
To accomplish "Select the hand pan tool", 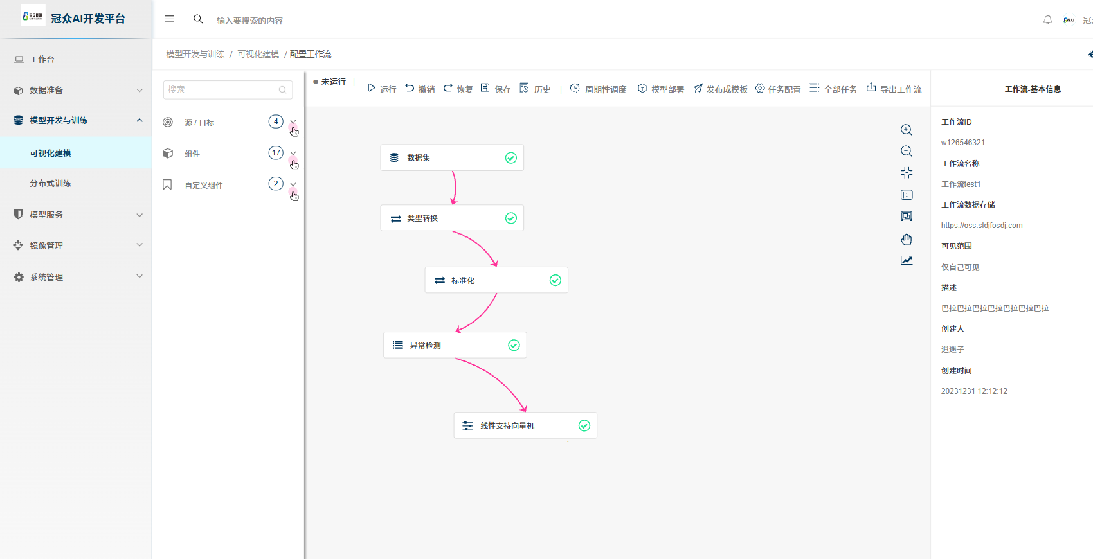I will pyautogui.click(x=907, y=239).
